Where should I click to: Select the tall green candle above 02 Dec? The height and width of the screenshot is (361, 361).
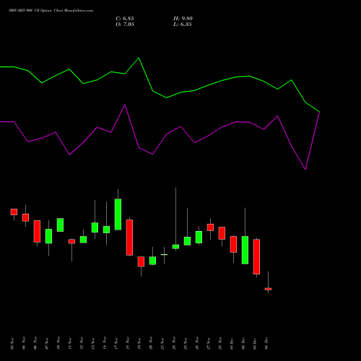(x=245, y=250)
